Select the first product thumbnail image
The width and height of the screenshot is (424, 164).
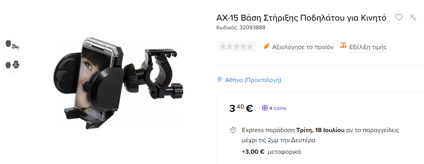coord(12,45)
